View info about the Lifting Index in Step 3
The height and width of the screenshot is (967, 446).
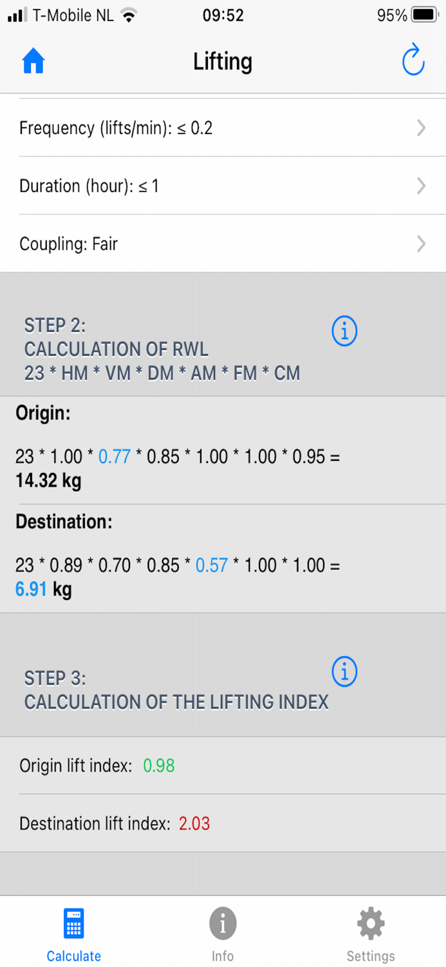344,671
